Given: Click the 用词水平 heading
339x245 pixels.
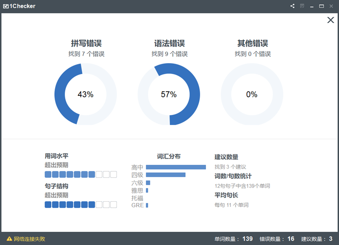Looking at the screenshot, I should tap(56, 156).
